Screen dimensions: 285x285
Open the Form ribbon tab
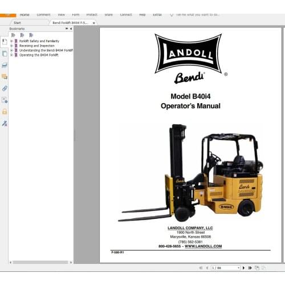(76, 15)
